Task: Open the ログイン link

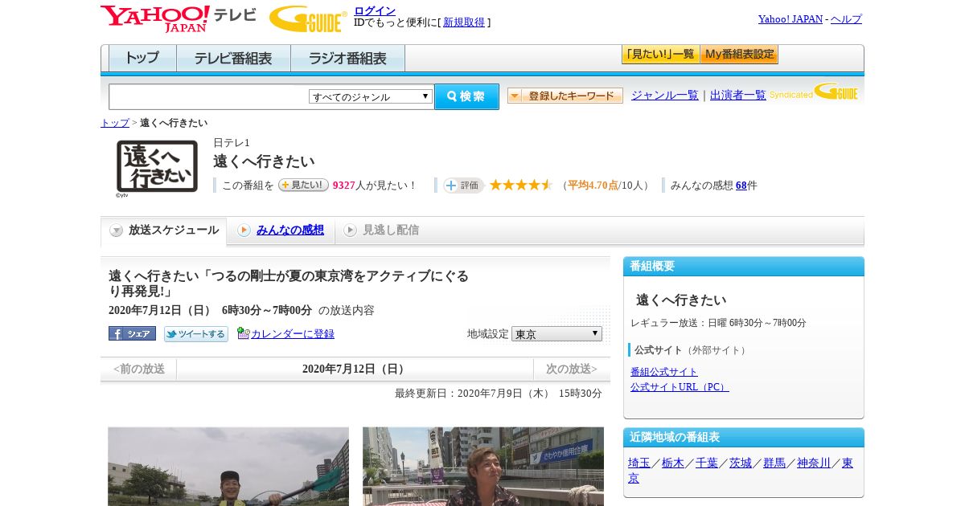Action: click(x=375, y=10)
